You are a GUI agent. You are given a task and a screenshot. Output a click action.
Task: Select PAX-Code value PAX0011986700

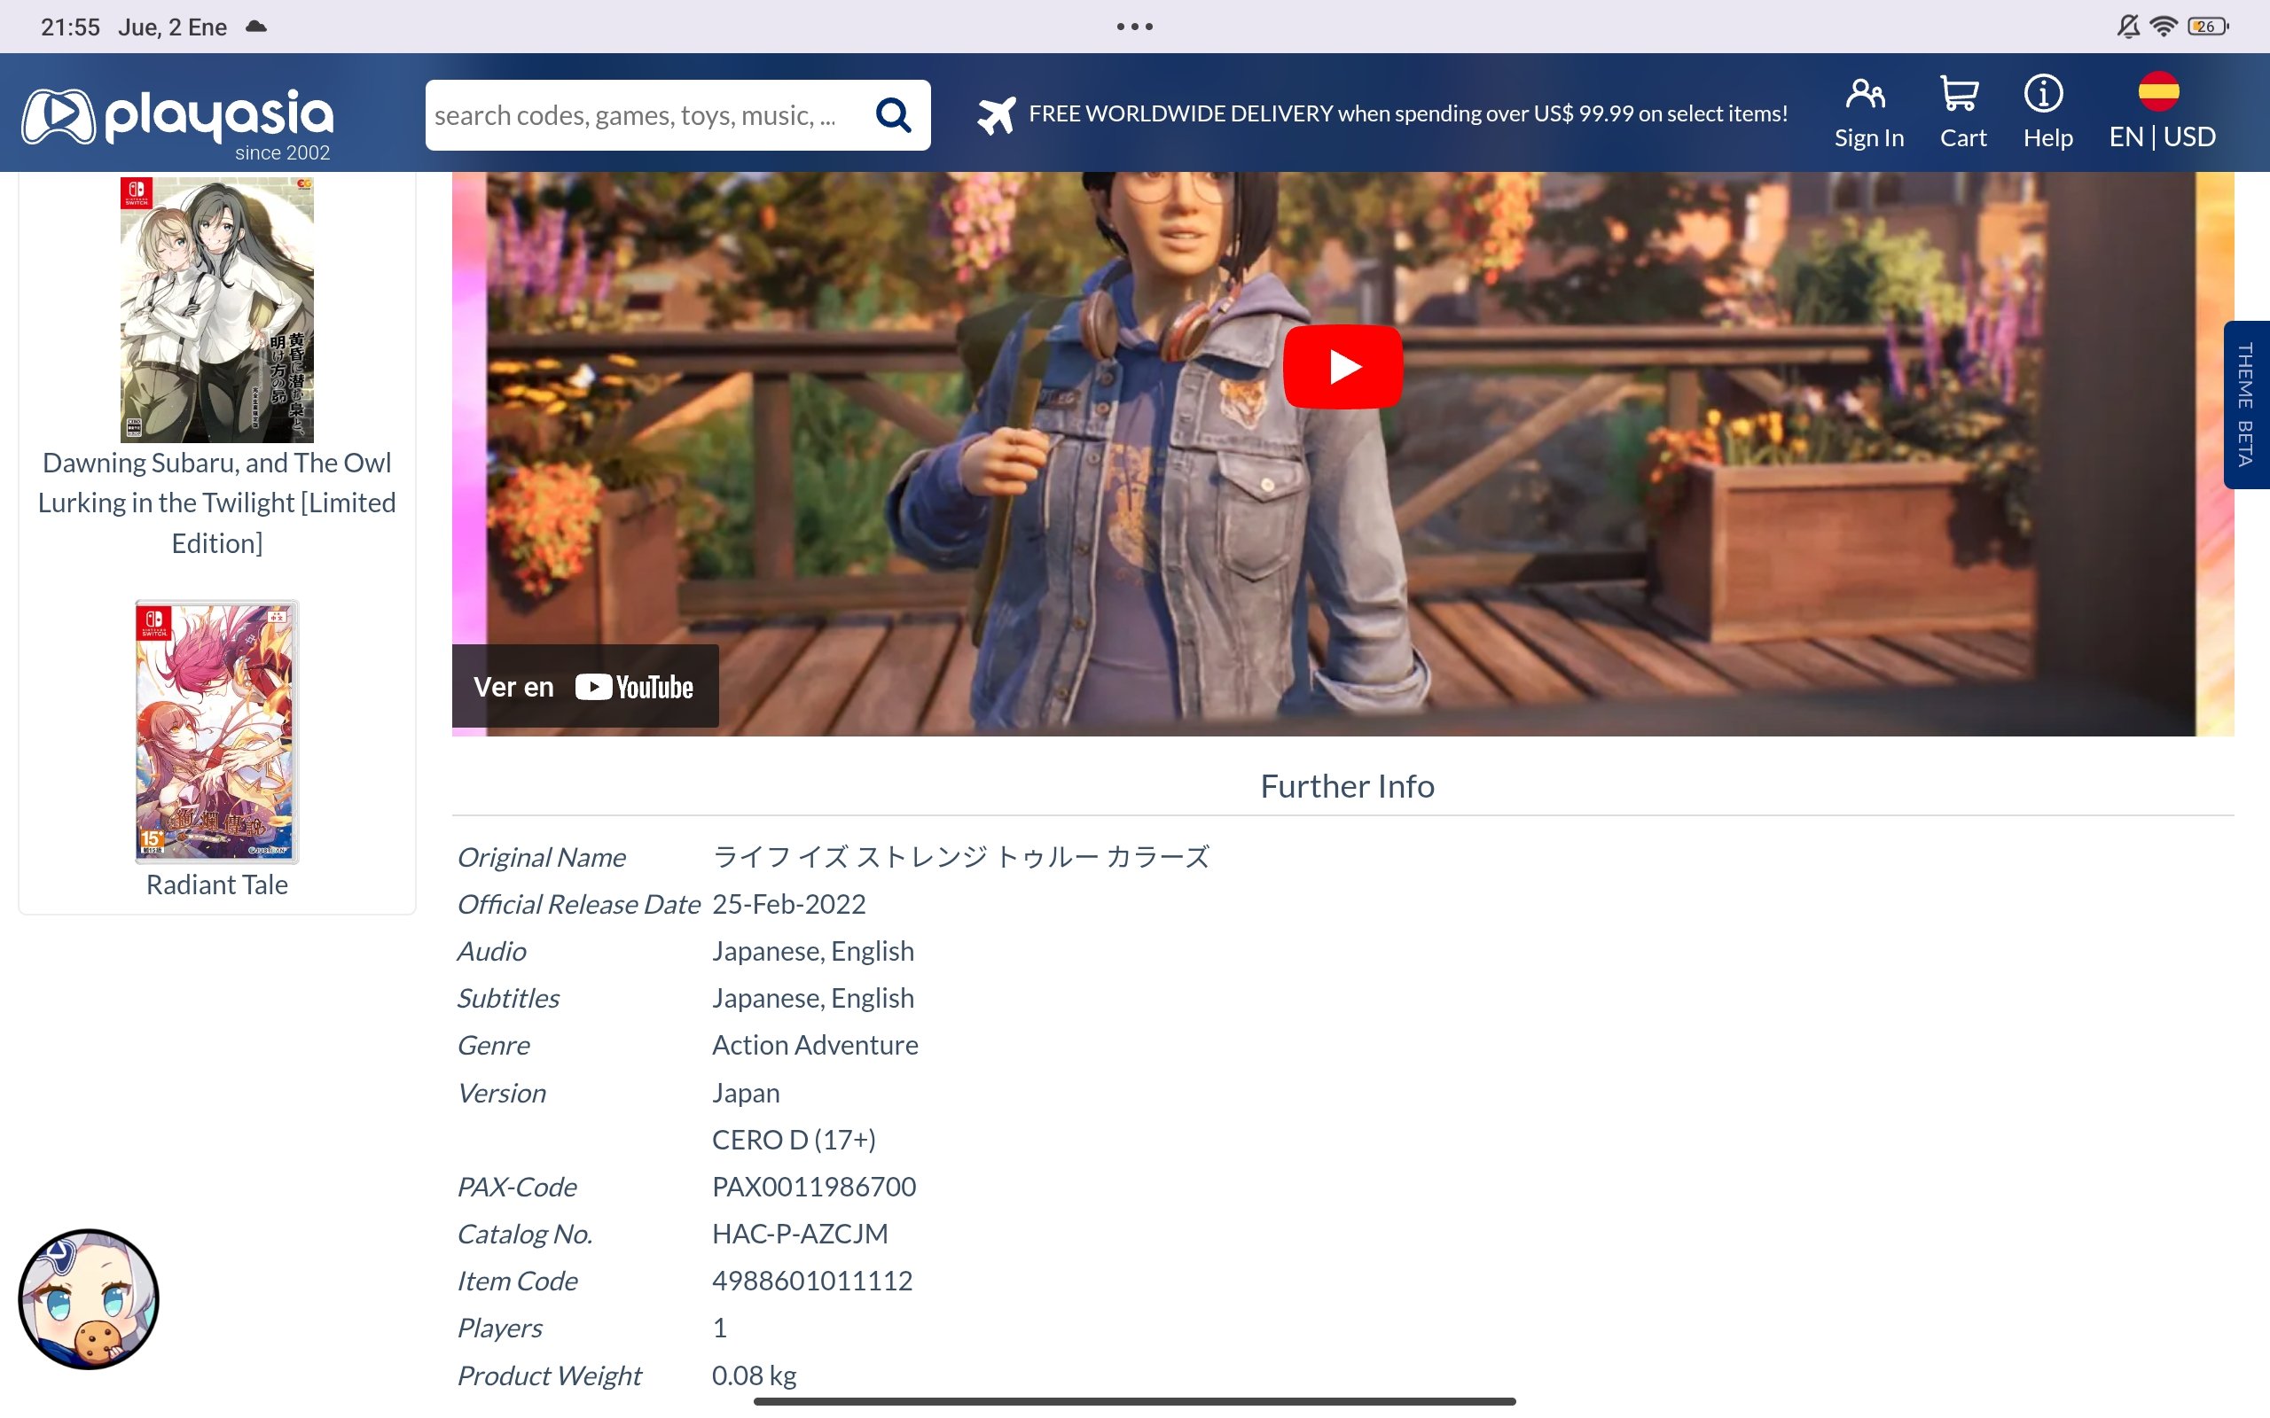coord(814,1187)
